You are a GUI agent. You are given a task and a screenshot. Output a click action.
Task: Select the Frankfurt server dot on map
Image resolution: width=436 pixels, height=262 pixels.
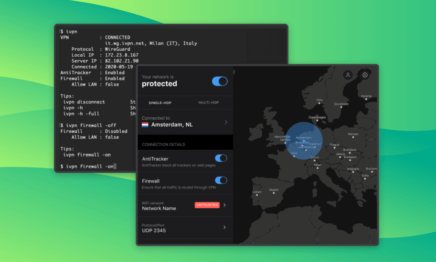(x=315, y=147)
